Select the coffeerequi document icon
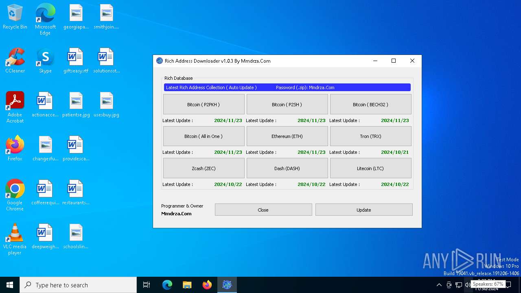521x293 pixels. (45, 193)
